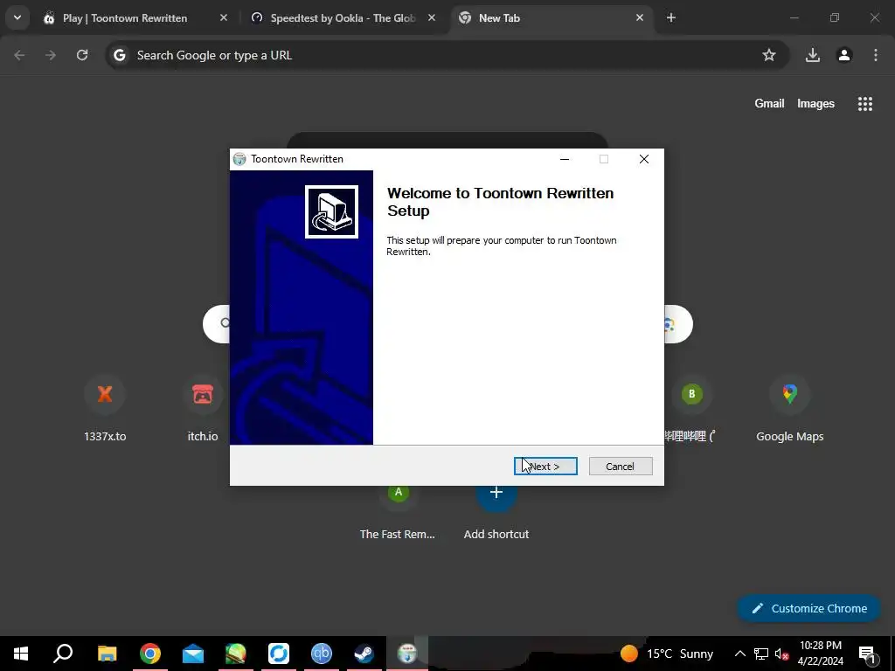Open Steam from taskbar

(364, 654)
